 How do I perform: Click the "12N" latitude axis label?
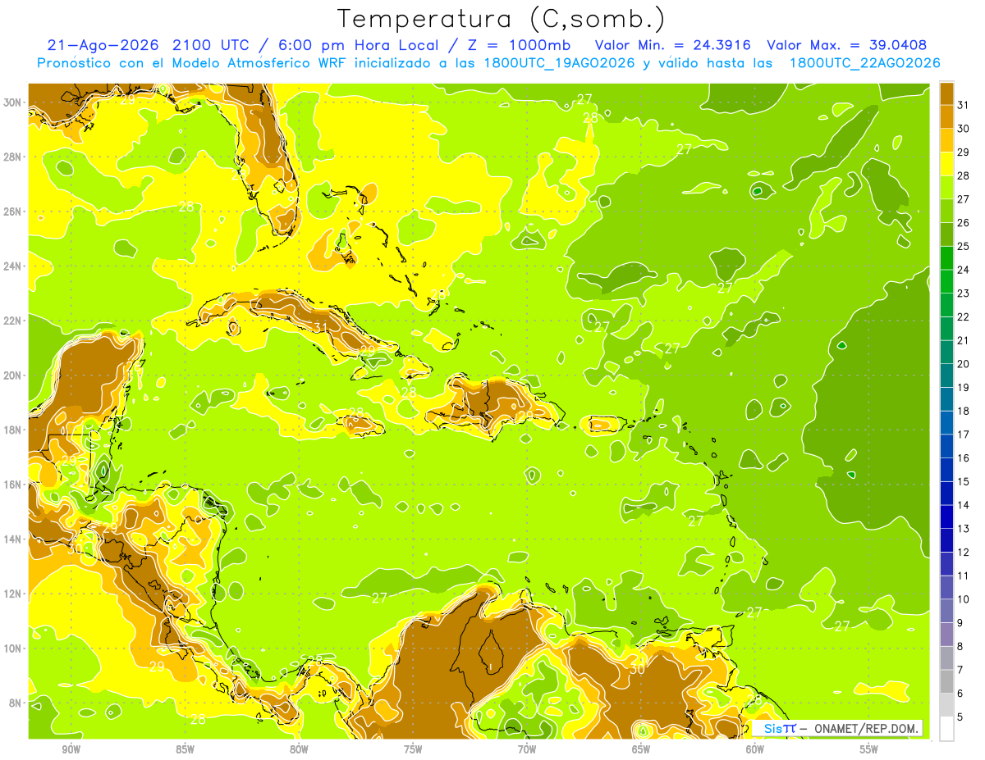[14, 594]
